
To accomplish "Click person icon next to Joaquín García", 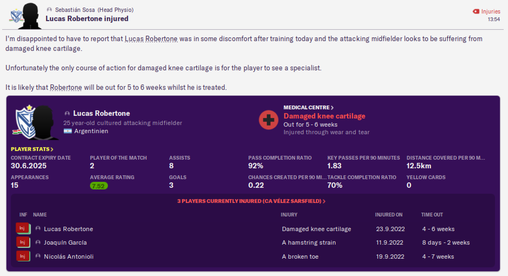I will 38,242.
